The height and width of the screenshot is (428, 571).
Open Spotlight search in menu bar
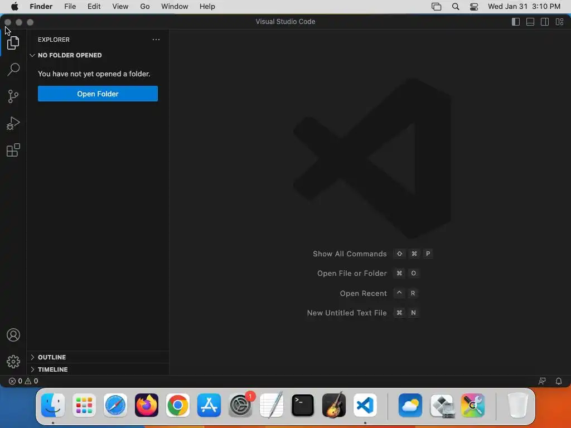pyautogui.click(x=456, y=7)
